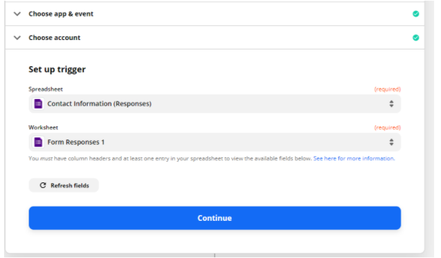Screen dimensions: 441x258
Task: Click the blue Continue button
Action: coord(214,218)
